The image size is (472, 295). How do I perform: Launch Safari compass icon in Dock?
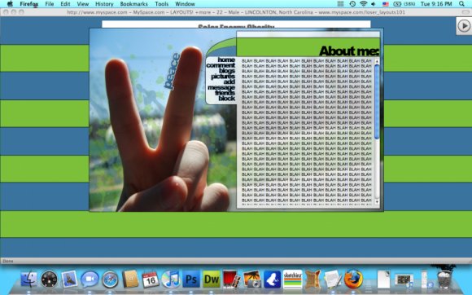pyautogui.click(x=110, y=280)
